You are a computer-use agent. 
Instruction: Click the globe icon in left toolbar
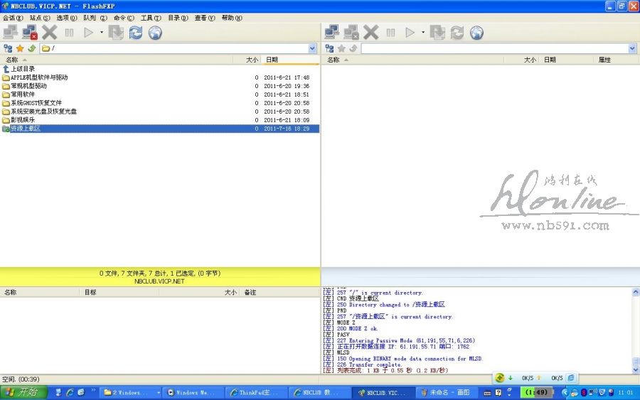coord(155,32)
